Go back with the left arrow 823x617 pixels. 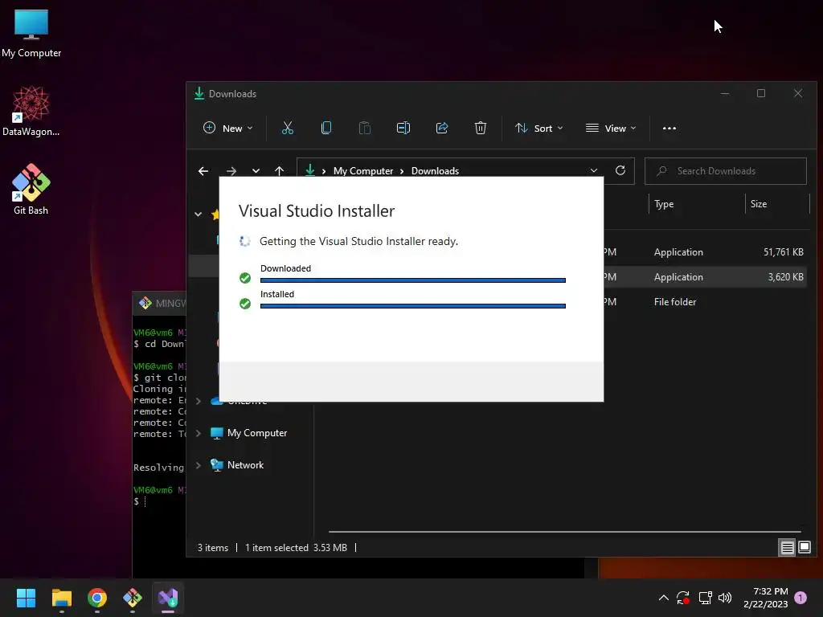[203, 171]
